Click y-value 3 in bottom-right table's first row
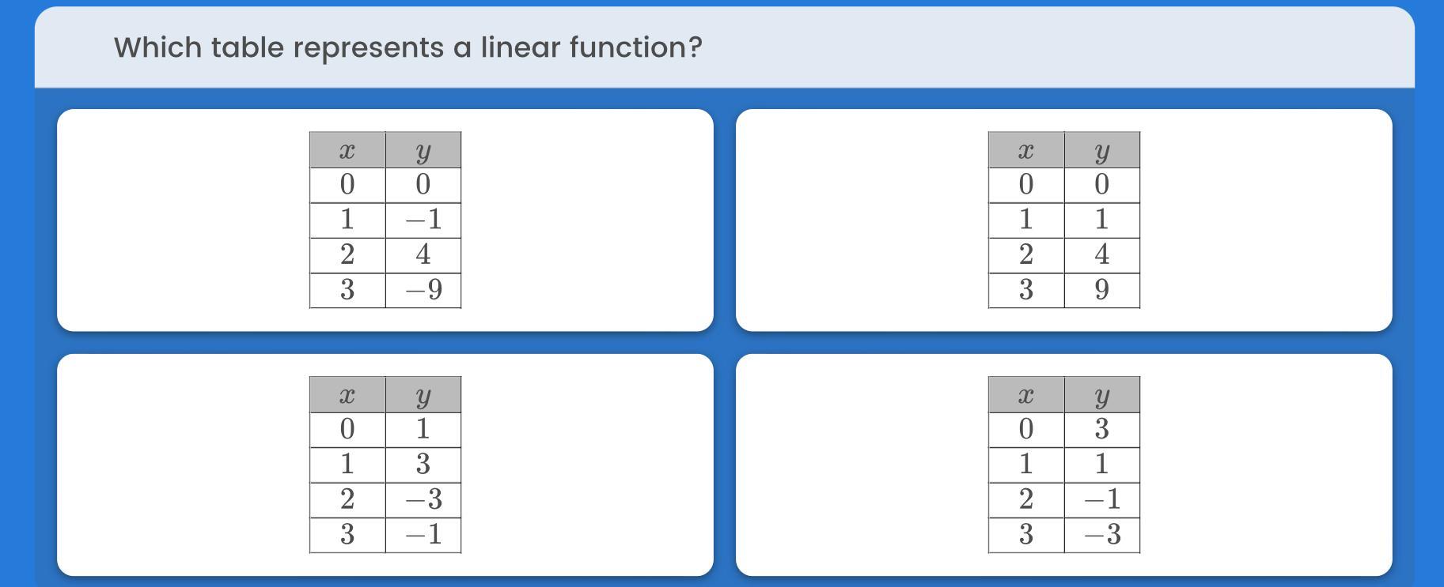The width and height of the screenshot is (1444, 587). pos(1101,429)
